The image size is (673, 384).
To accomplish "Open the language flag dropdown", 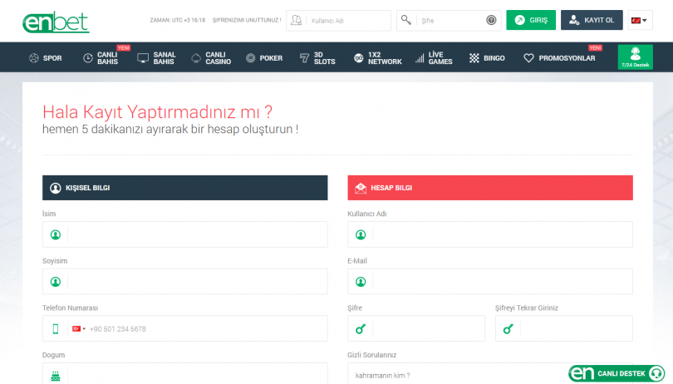I will (x=640, y=20).
